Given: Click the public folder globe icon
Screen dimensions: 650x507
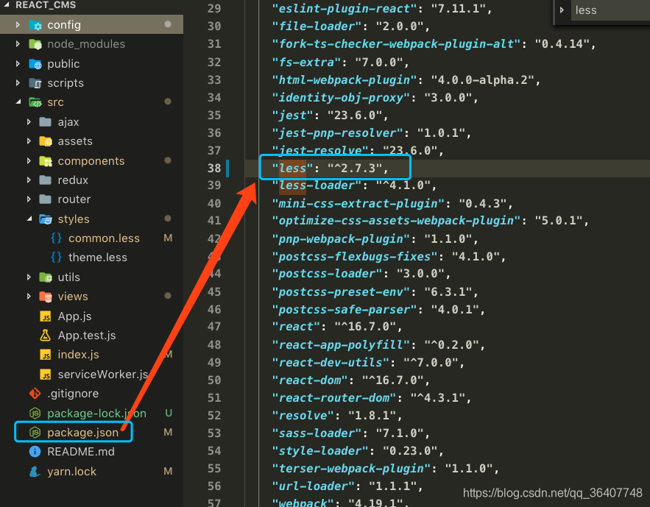Looking at the screenshot, I should tap(35, 64).
